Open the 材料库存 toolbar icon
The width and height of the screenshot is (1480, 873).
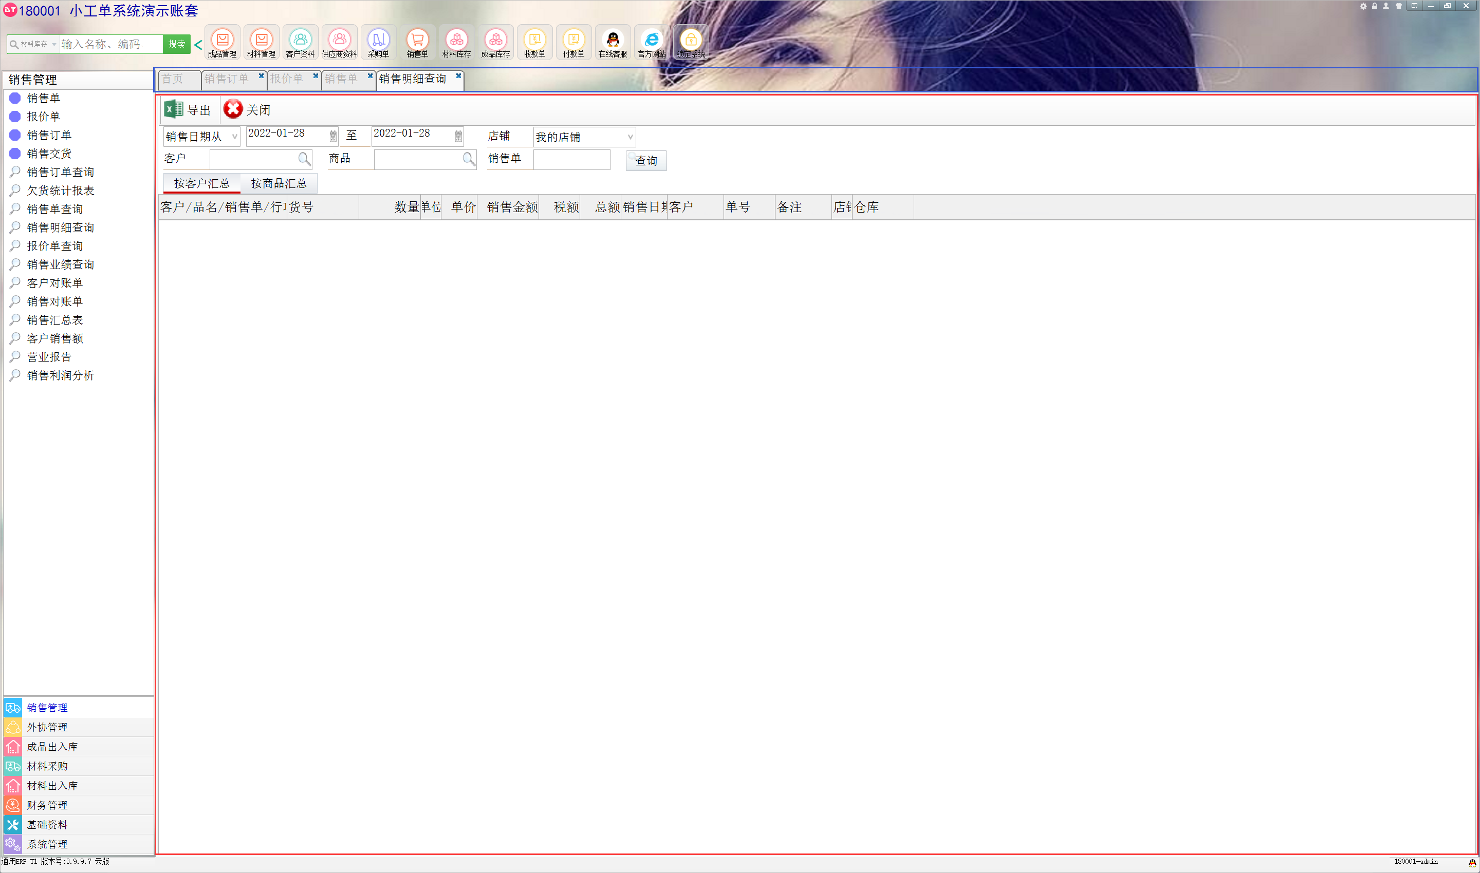[456, 41]
